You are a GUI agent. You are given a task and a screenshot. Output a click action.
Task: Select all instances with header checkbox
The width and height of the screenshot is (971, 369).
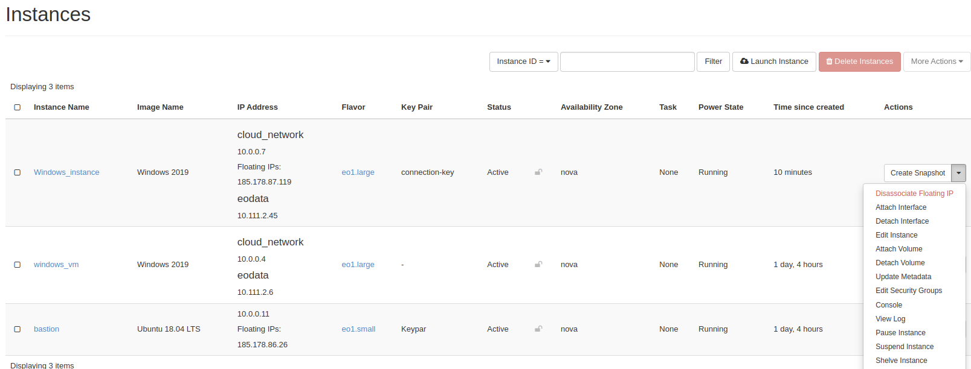(x=18, y=107)
